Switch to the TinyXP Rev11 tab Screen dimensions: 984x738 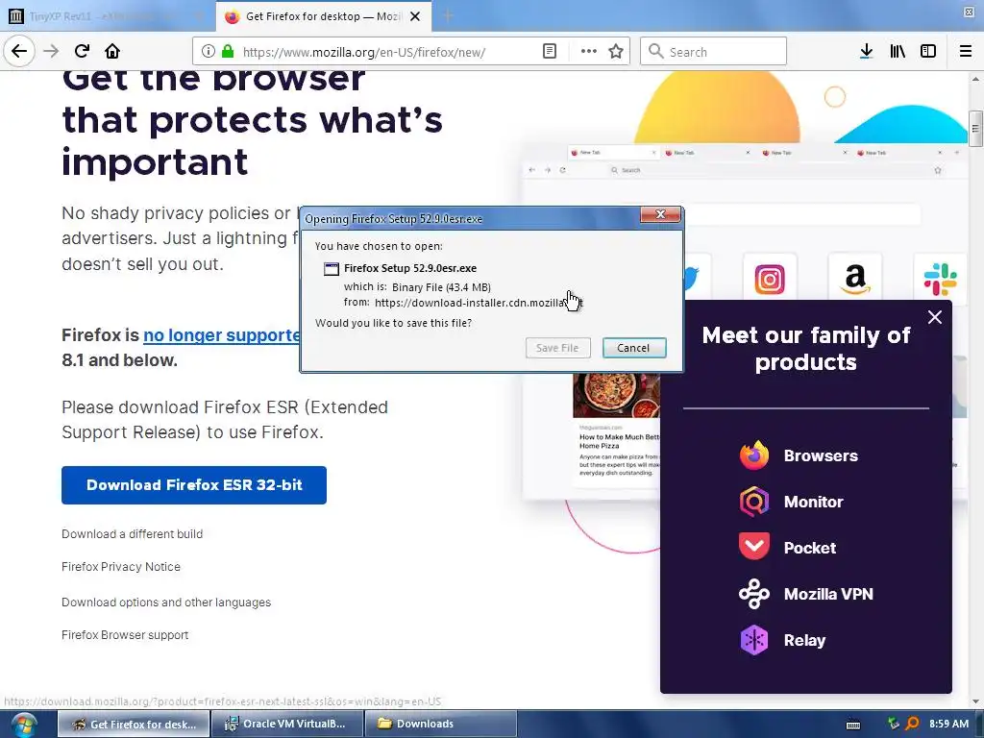pyautogui.click(x=107, y=16)
